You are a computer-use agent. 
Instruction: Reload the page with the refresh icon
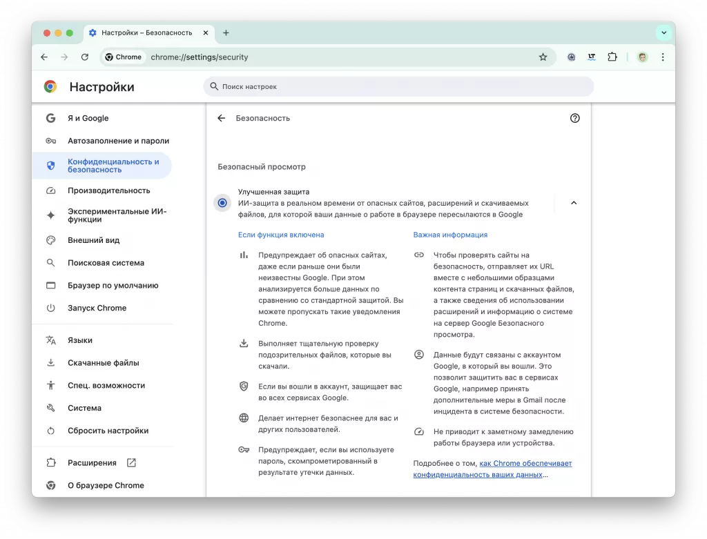(85, 57)
